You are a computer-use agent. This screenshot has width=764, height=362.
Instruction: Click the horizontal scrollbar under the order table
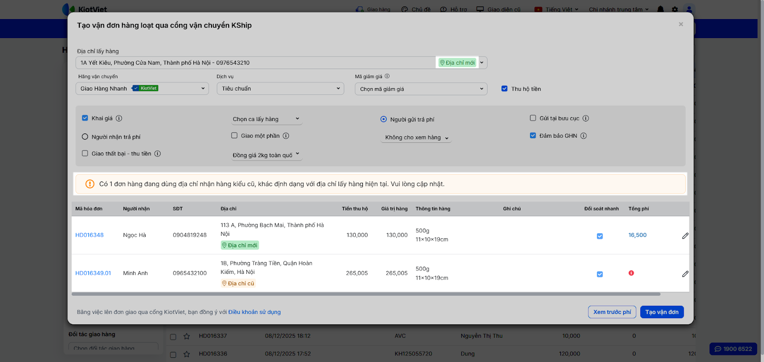click(x=365, y=294)
